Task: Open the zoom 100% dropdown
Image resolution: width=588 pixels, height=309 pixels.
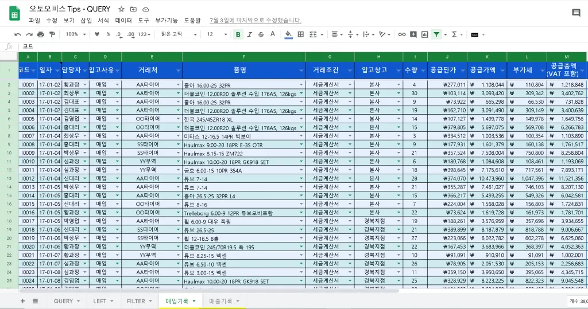Action: point(75,34)
